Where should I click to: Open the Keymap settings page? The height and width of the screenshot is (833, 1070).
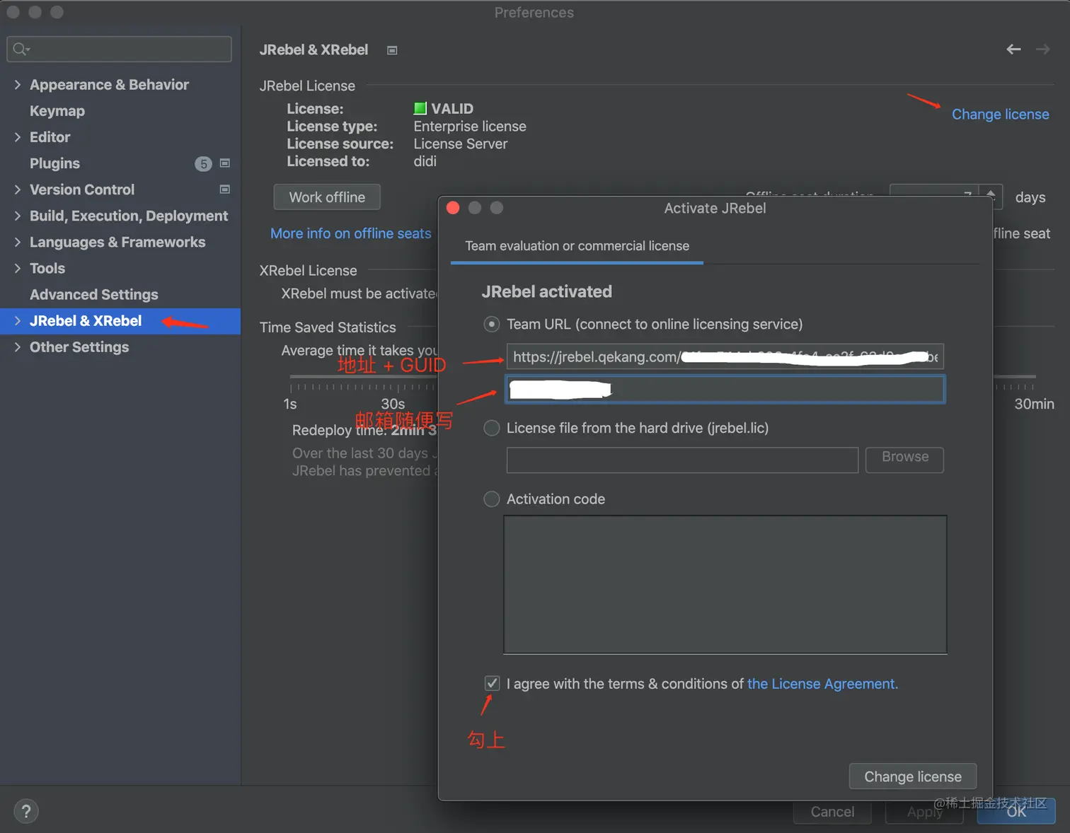coord(57,111)
